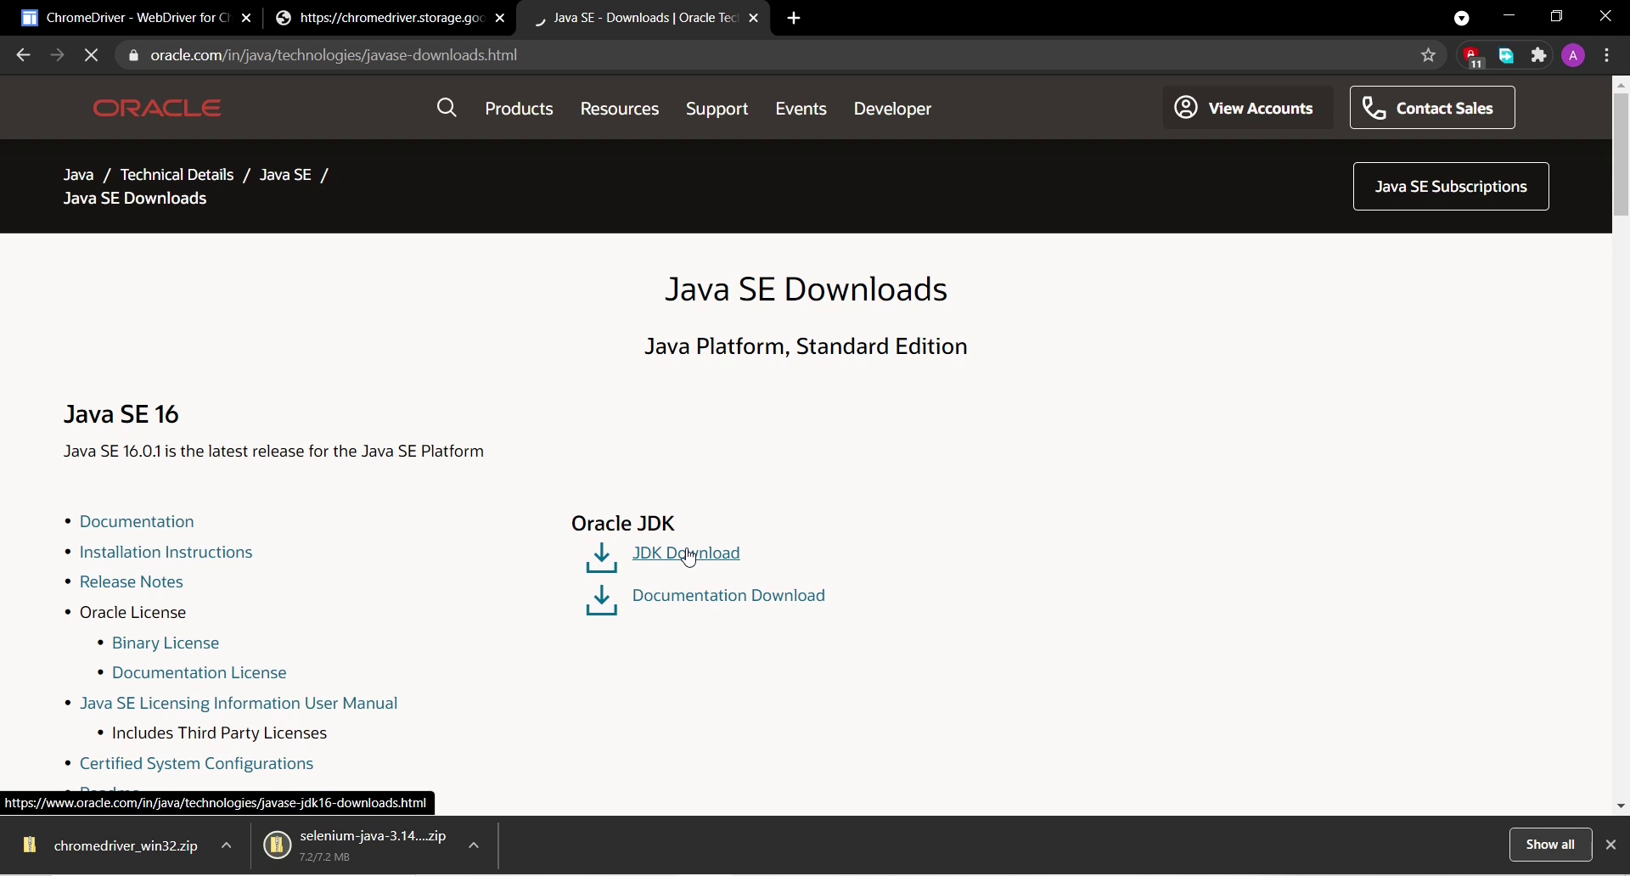Click Show all downloads button

click(1550, 845)
